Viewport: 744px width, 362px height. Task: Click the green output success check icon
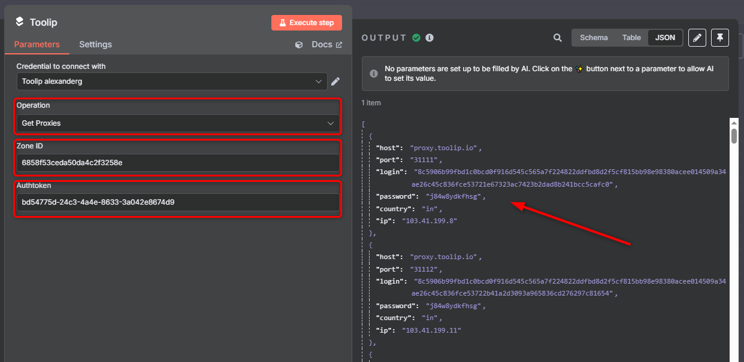tap(416, 38)
